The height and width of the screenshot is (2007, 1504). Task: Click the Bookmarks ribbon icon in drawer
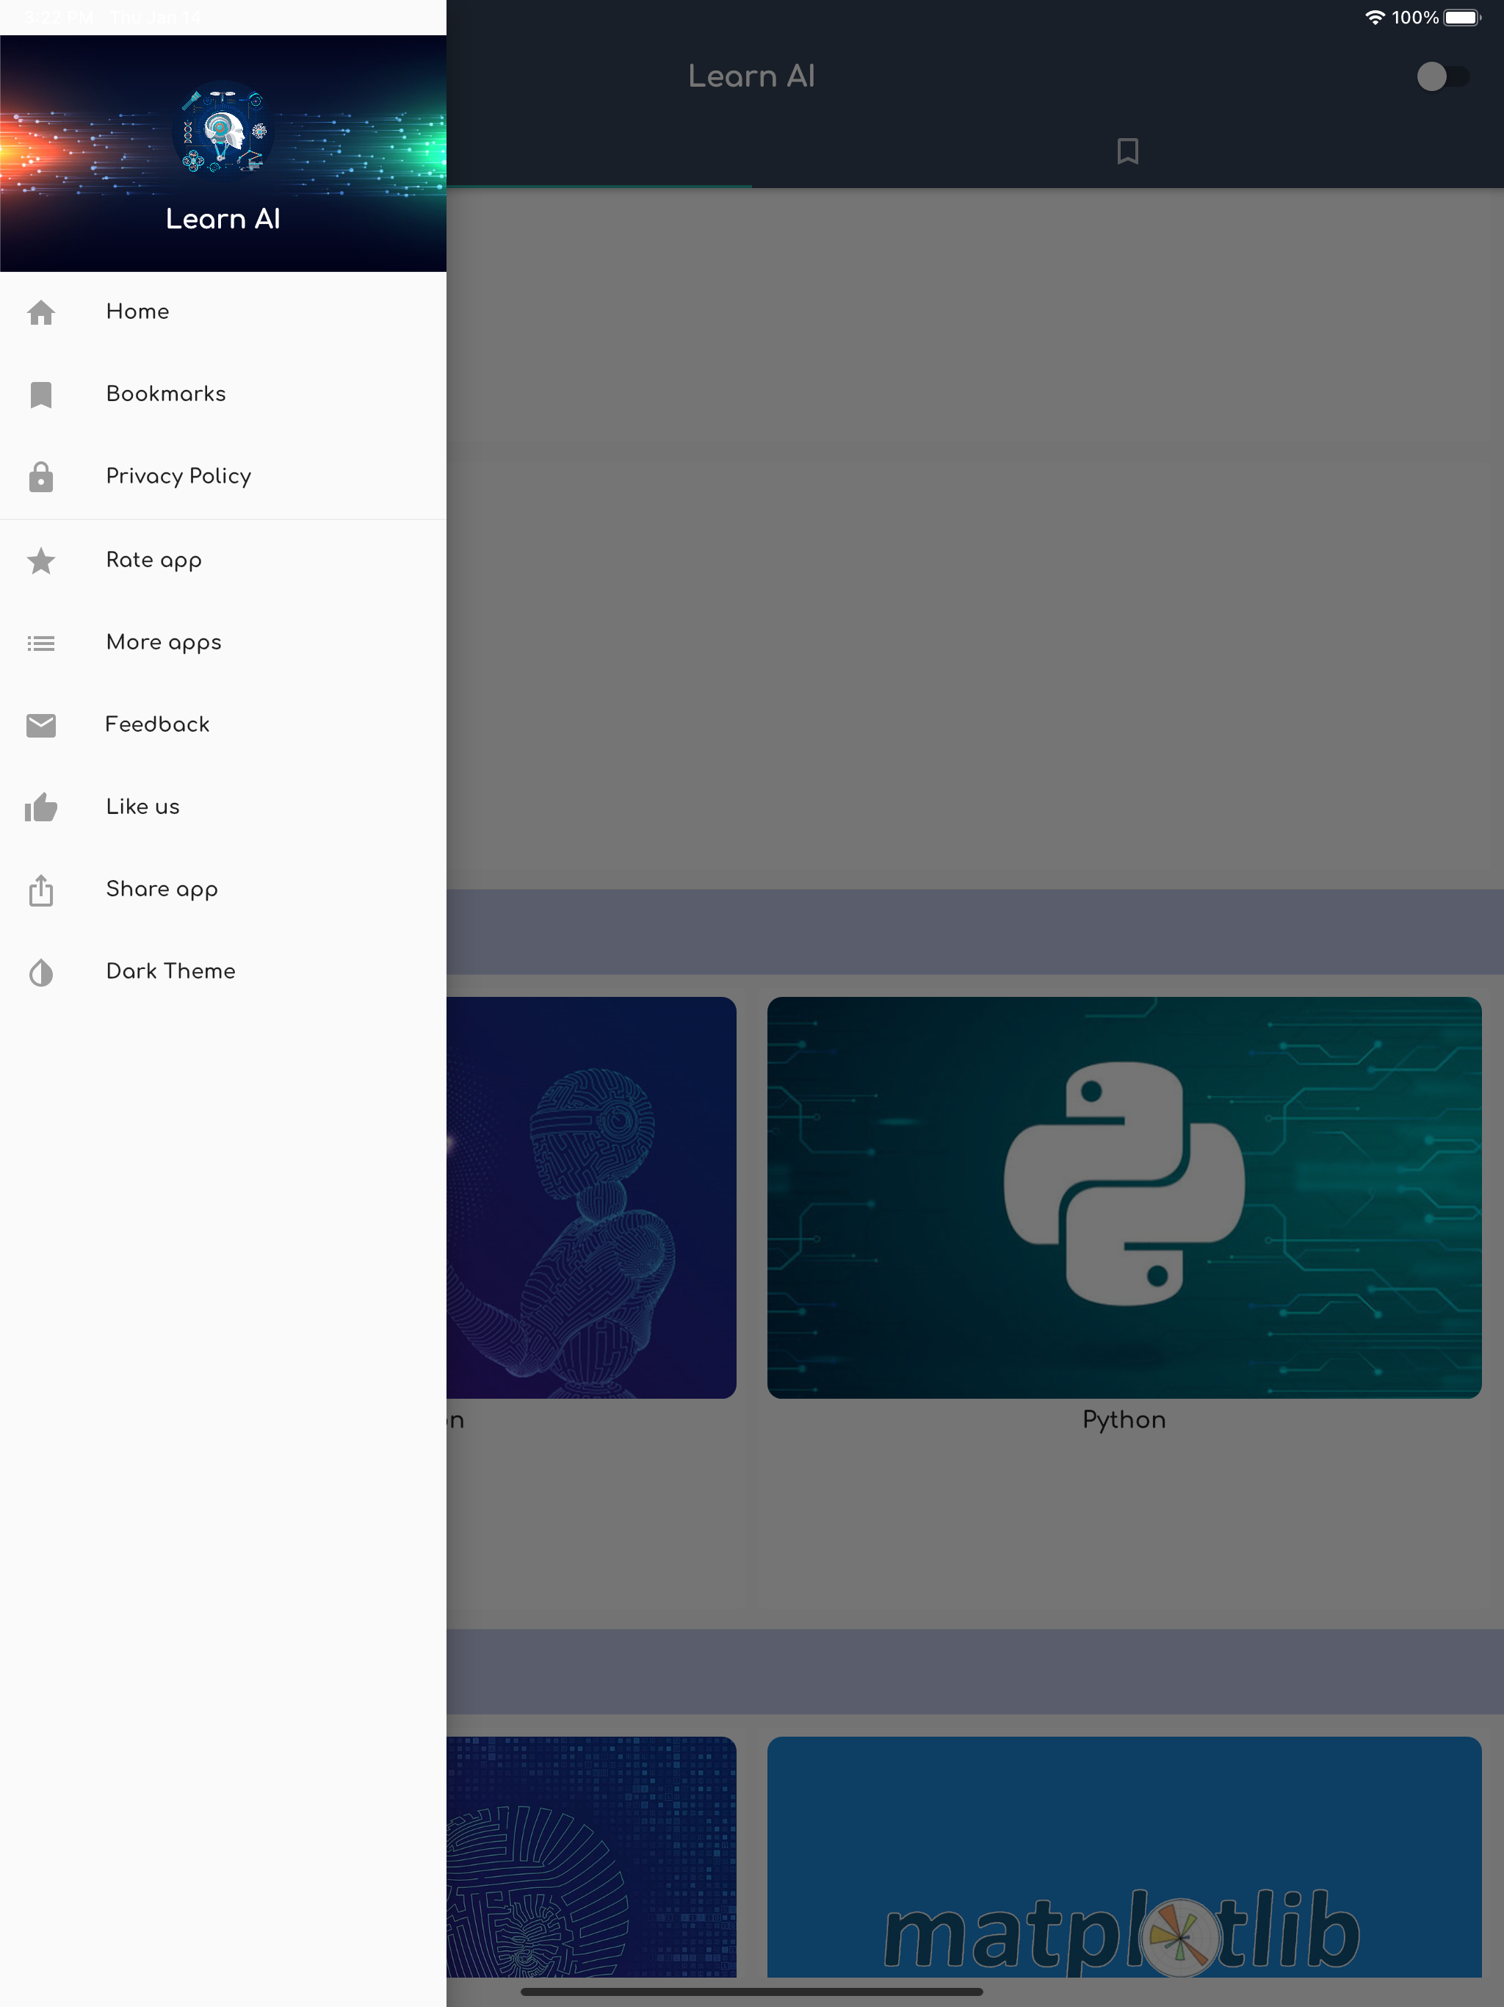41,394
